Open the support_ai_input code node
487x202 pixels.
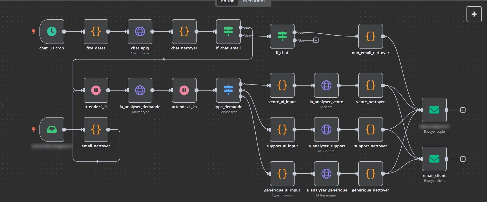point(282,130)
